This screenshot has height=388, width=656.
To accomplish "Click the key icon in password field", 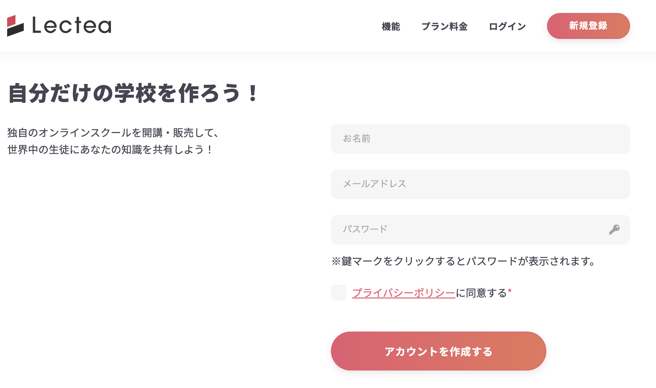I will click(615, 229).
